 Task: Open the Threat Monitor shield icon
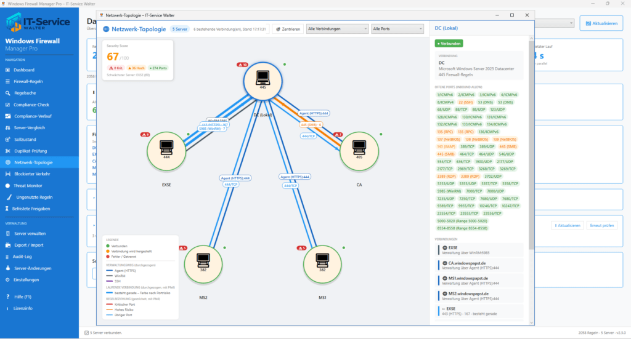pos(7,186)
